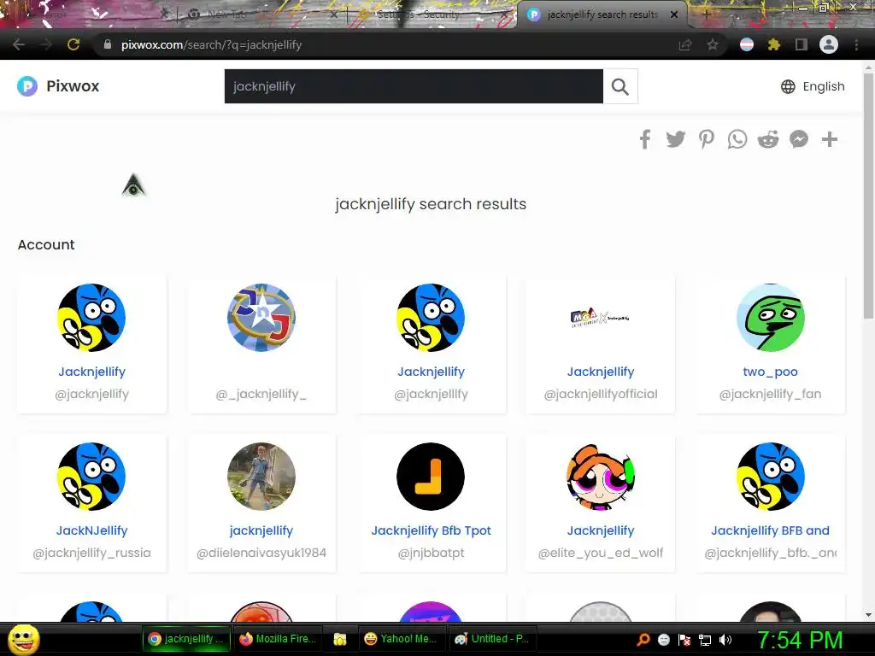
Task: Bookmark this page with star icon
Action: [713, 44]
